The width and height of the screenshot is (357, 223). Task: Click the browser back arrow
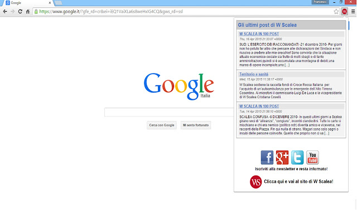coord(5,11)
